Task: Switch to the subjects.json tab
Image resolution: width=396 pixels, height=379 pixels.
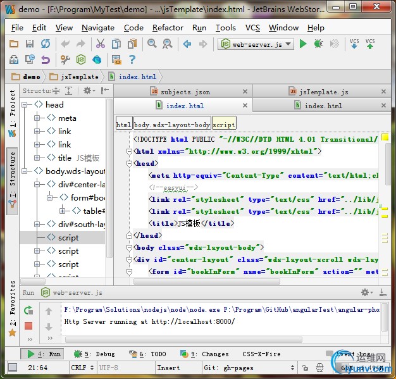Action: [183, 92]
